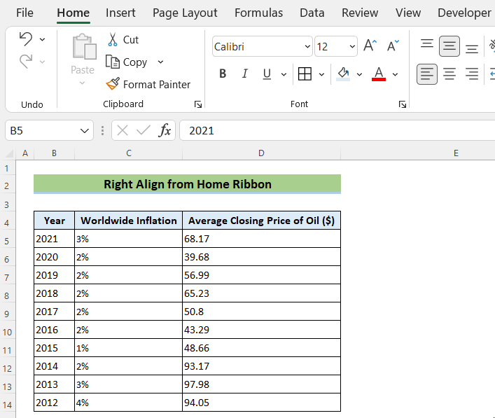Screen dimensions: 495x418
Task: Select the Format Painter brush
Action: click(113, 84)
